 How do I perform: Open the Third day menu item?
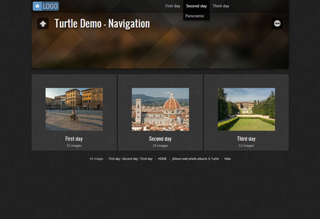(221, 6)
